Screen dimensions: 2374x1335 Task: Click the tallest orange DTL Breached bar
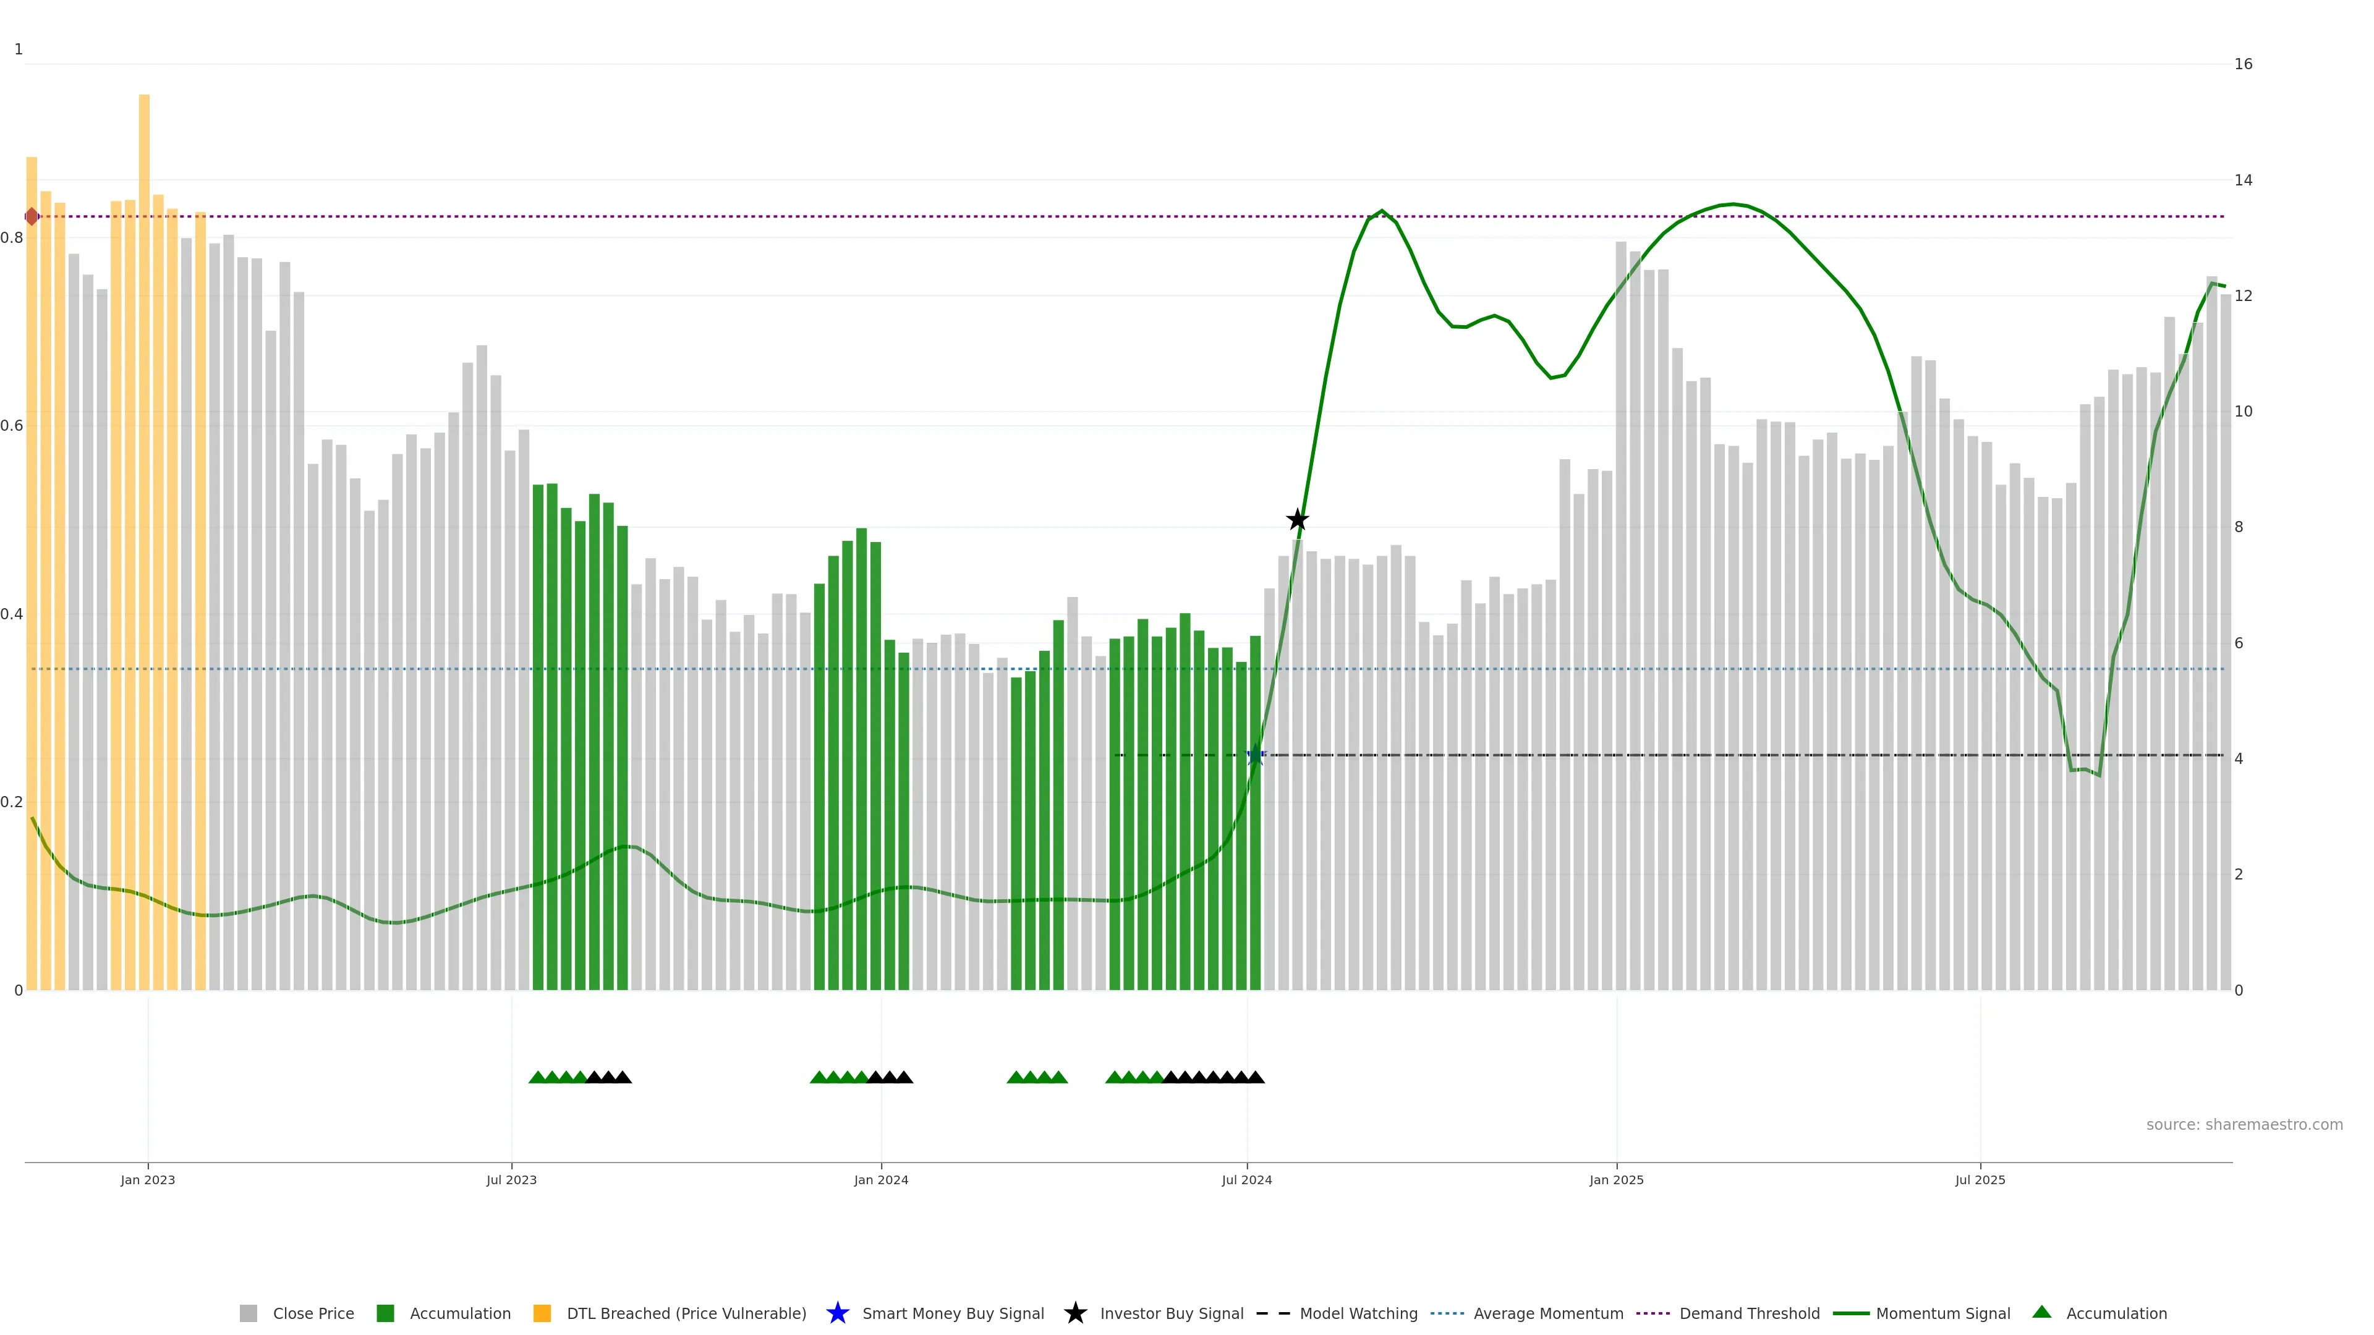tap(144, 460)
